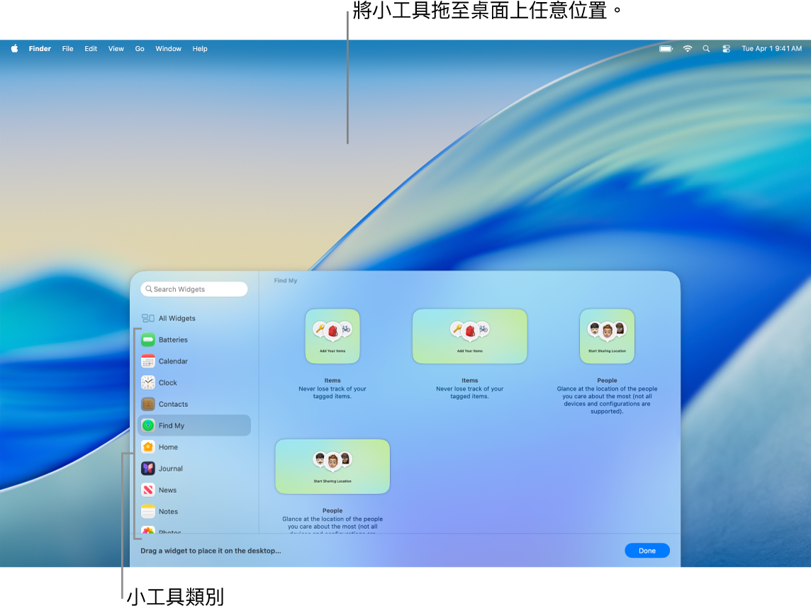Open the Window menu
The height and width of the screenshot is (611, 811).
click(x=169, y=49)
